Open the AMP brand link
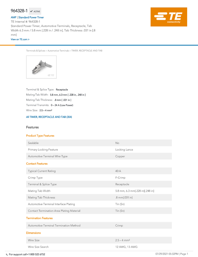The image size is (198, 257). click(14, 17)
